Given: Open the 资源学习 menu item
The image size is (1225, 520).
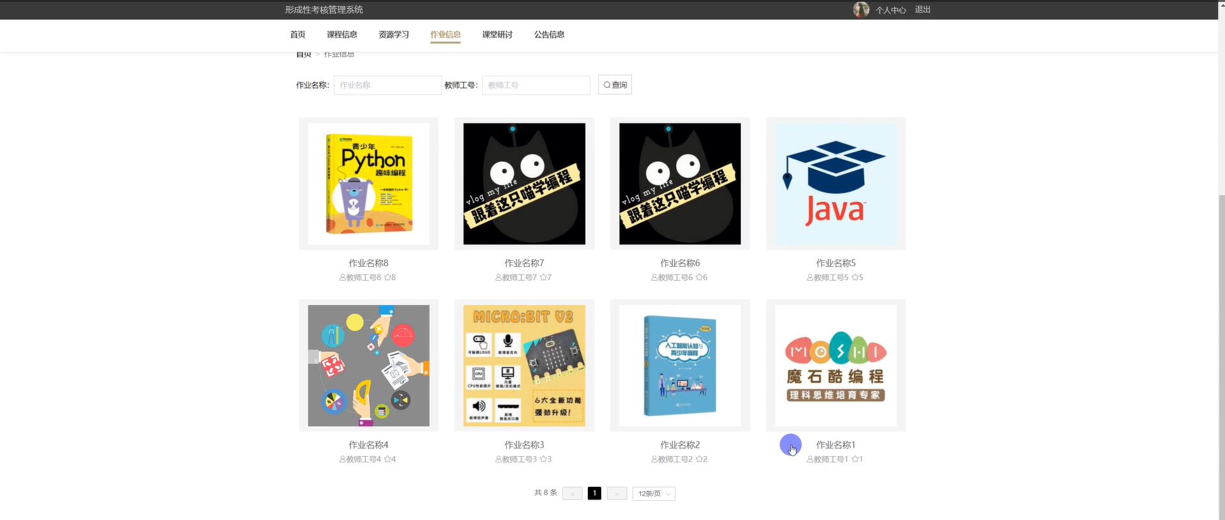Looking at the screenshot, I should click(x=393, y=35).
